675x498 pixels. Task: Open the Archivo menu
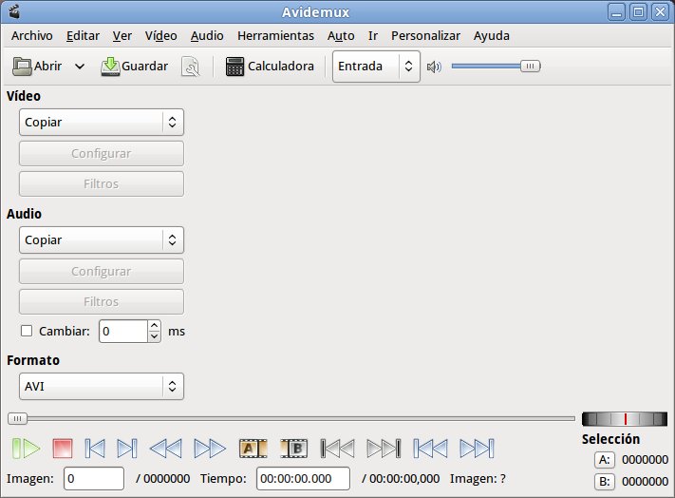tap(32, 36)
